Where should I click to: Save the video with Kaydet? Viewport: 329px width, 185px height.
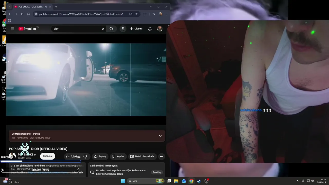[x=118, y=156]
